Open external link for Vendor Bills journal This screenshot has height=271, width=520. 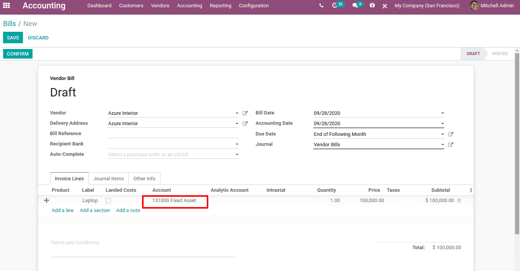pos(451,145)
